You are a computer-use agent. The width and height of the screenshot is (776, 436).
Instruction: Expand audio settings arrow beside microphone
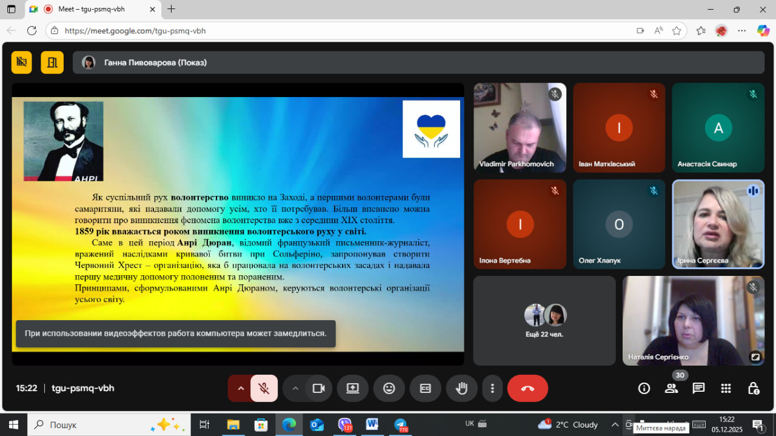click(241, 389)
